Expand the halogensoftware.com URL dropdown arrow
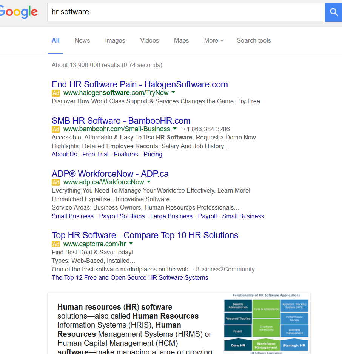 (173, 92)
